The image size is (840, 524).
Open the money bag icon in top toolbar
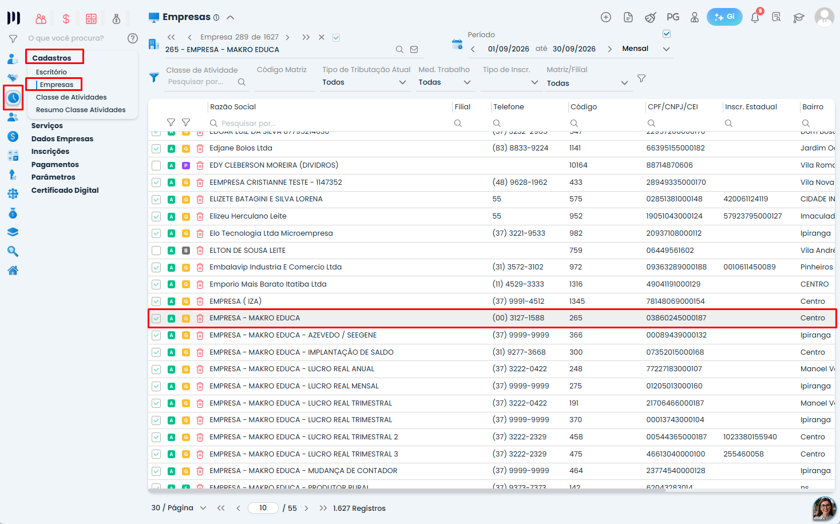click(116, 19)
